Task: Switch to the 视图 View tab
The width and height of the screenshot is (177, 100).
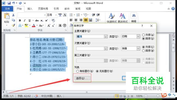Action: [x=88, y=9]
